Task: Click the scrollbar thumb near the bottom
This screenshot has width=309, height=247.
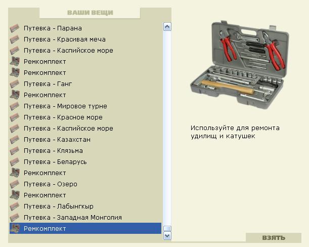Action: point(167,229)
